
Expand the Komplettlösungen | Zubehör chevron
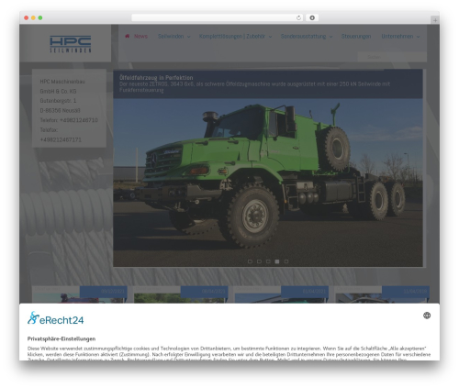(x=270, y=37)
